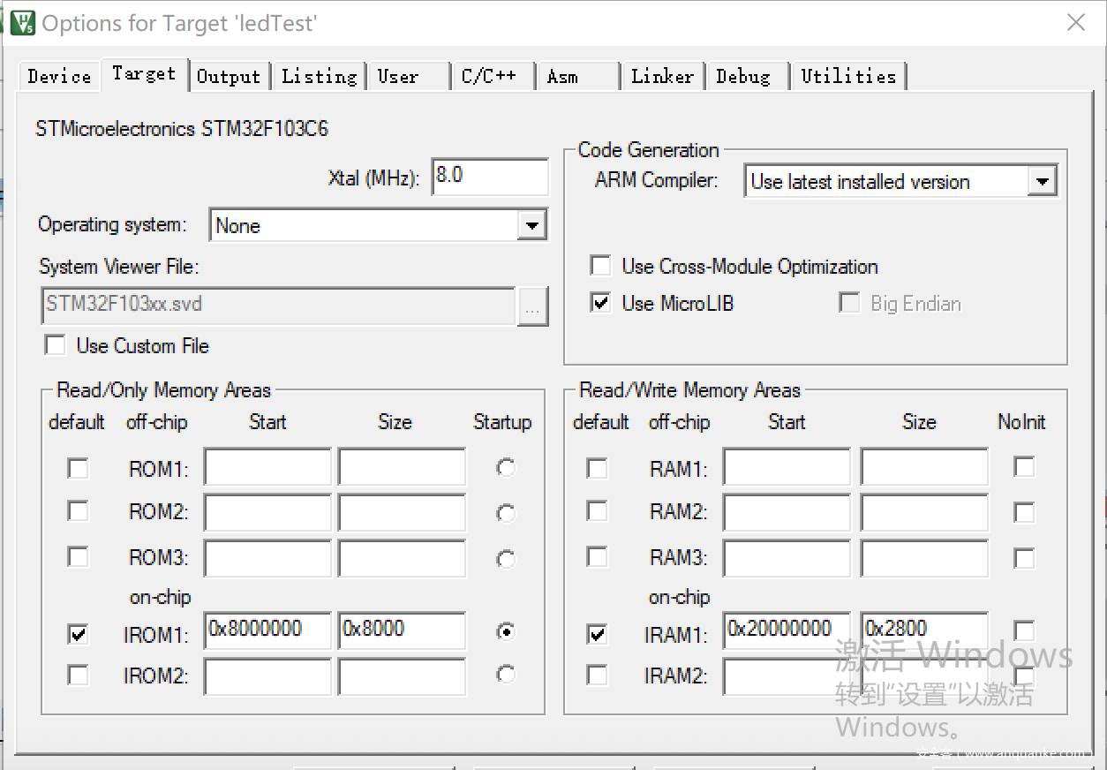Click the IROM1 Start address field
The height and width of the screenshot is (770, 1107).
point(267,630)
